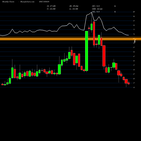The width and height of the screenshot is (141, 141).
Task: Click the high price 'H: 19.34'
Action: (74, 6)
